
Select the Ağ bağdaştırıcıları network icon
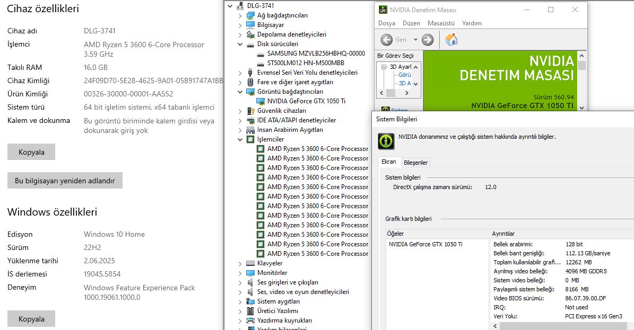(x=251, y=15)
